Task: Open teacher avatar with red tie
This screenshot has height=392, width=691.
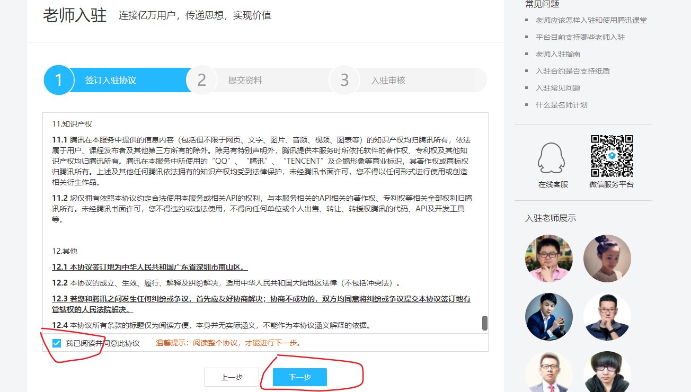Action: pyautogui.click(x=549, y=372)
